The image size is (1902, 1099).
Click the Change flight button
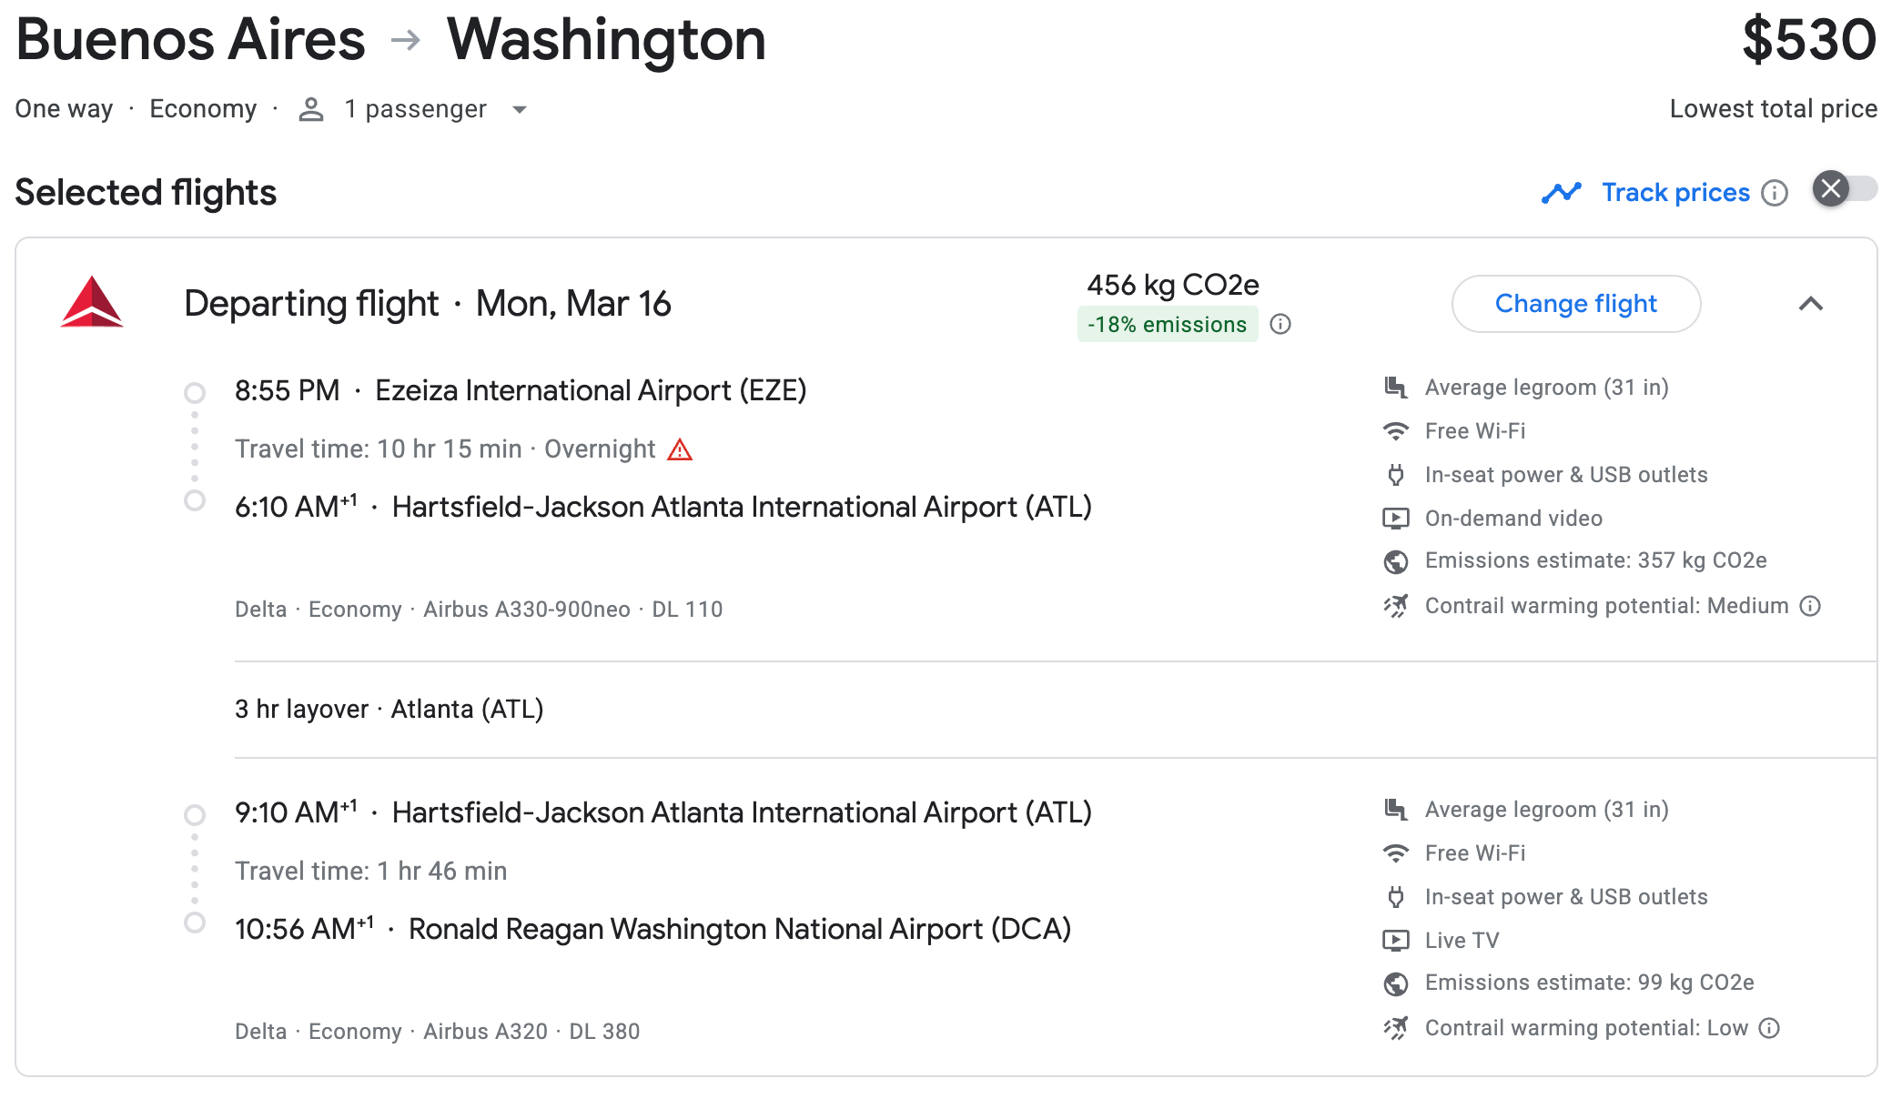1576,304
